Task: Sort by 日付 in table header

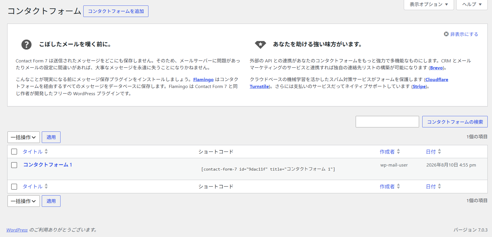Action: tap(431, 152)
